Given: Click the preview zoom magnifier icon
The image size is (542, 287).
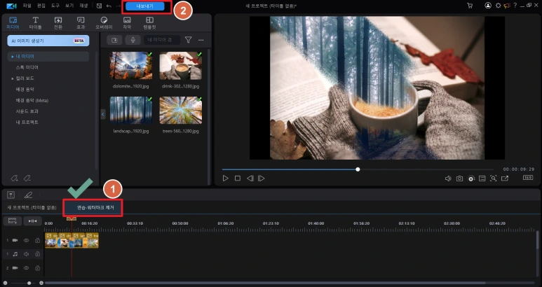Looking at the screenshot, I should (493, 178).
